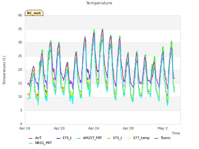This screenshot has width=199, height=149.
Task: Click the green AM25T_PRT color marker
Action: coord(79,138)
